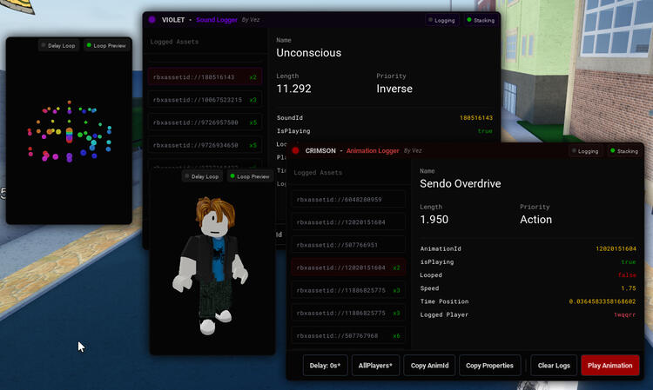653x390 pixels.
Task: Toggle Logging in the Crimson Animation Logger
Action: [586, 151]
